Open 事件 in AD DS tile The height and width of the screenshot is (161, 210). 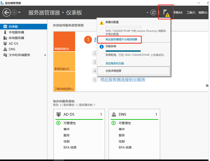point(67,129)
